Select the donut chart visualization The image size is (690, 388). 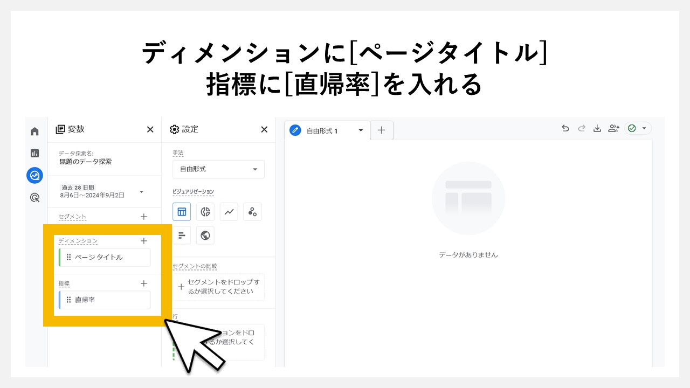tap(205, 211)
